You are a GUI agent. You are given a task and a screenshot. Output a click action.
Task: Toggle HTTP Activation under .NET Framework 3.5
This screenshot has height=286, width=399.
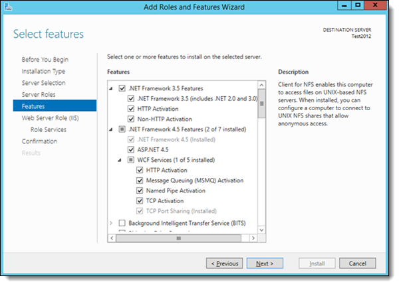click(131, 109)
